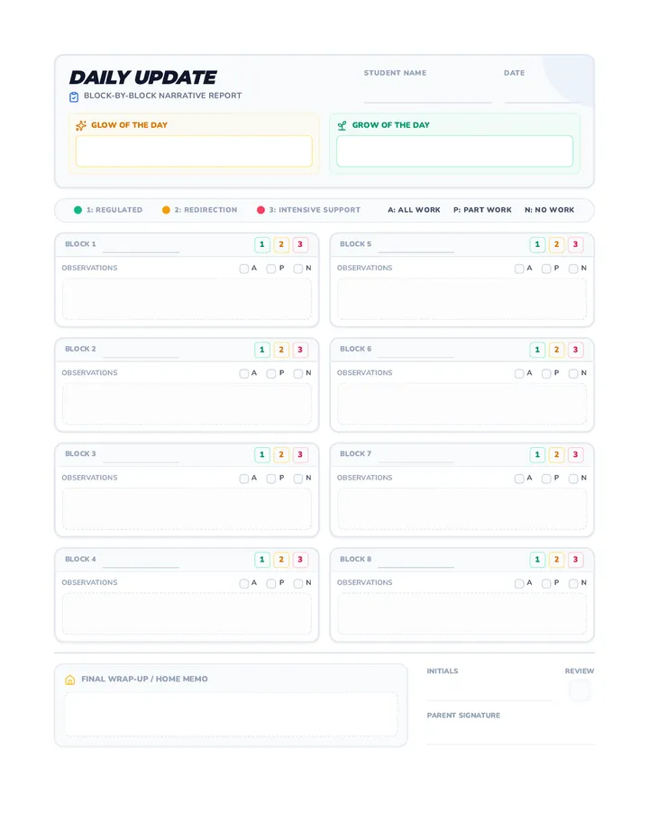Screen dimensions: 649x840
Task: Select rating 3 for Block 5
Action: 576,245
